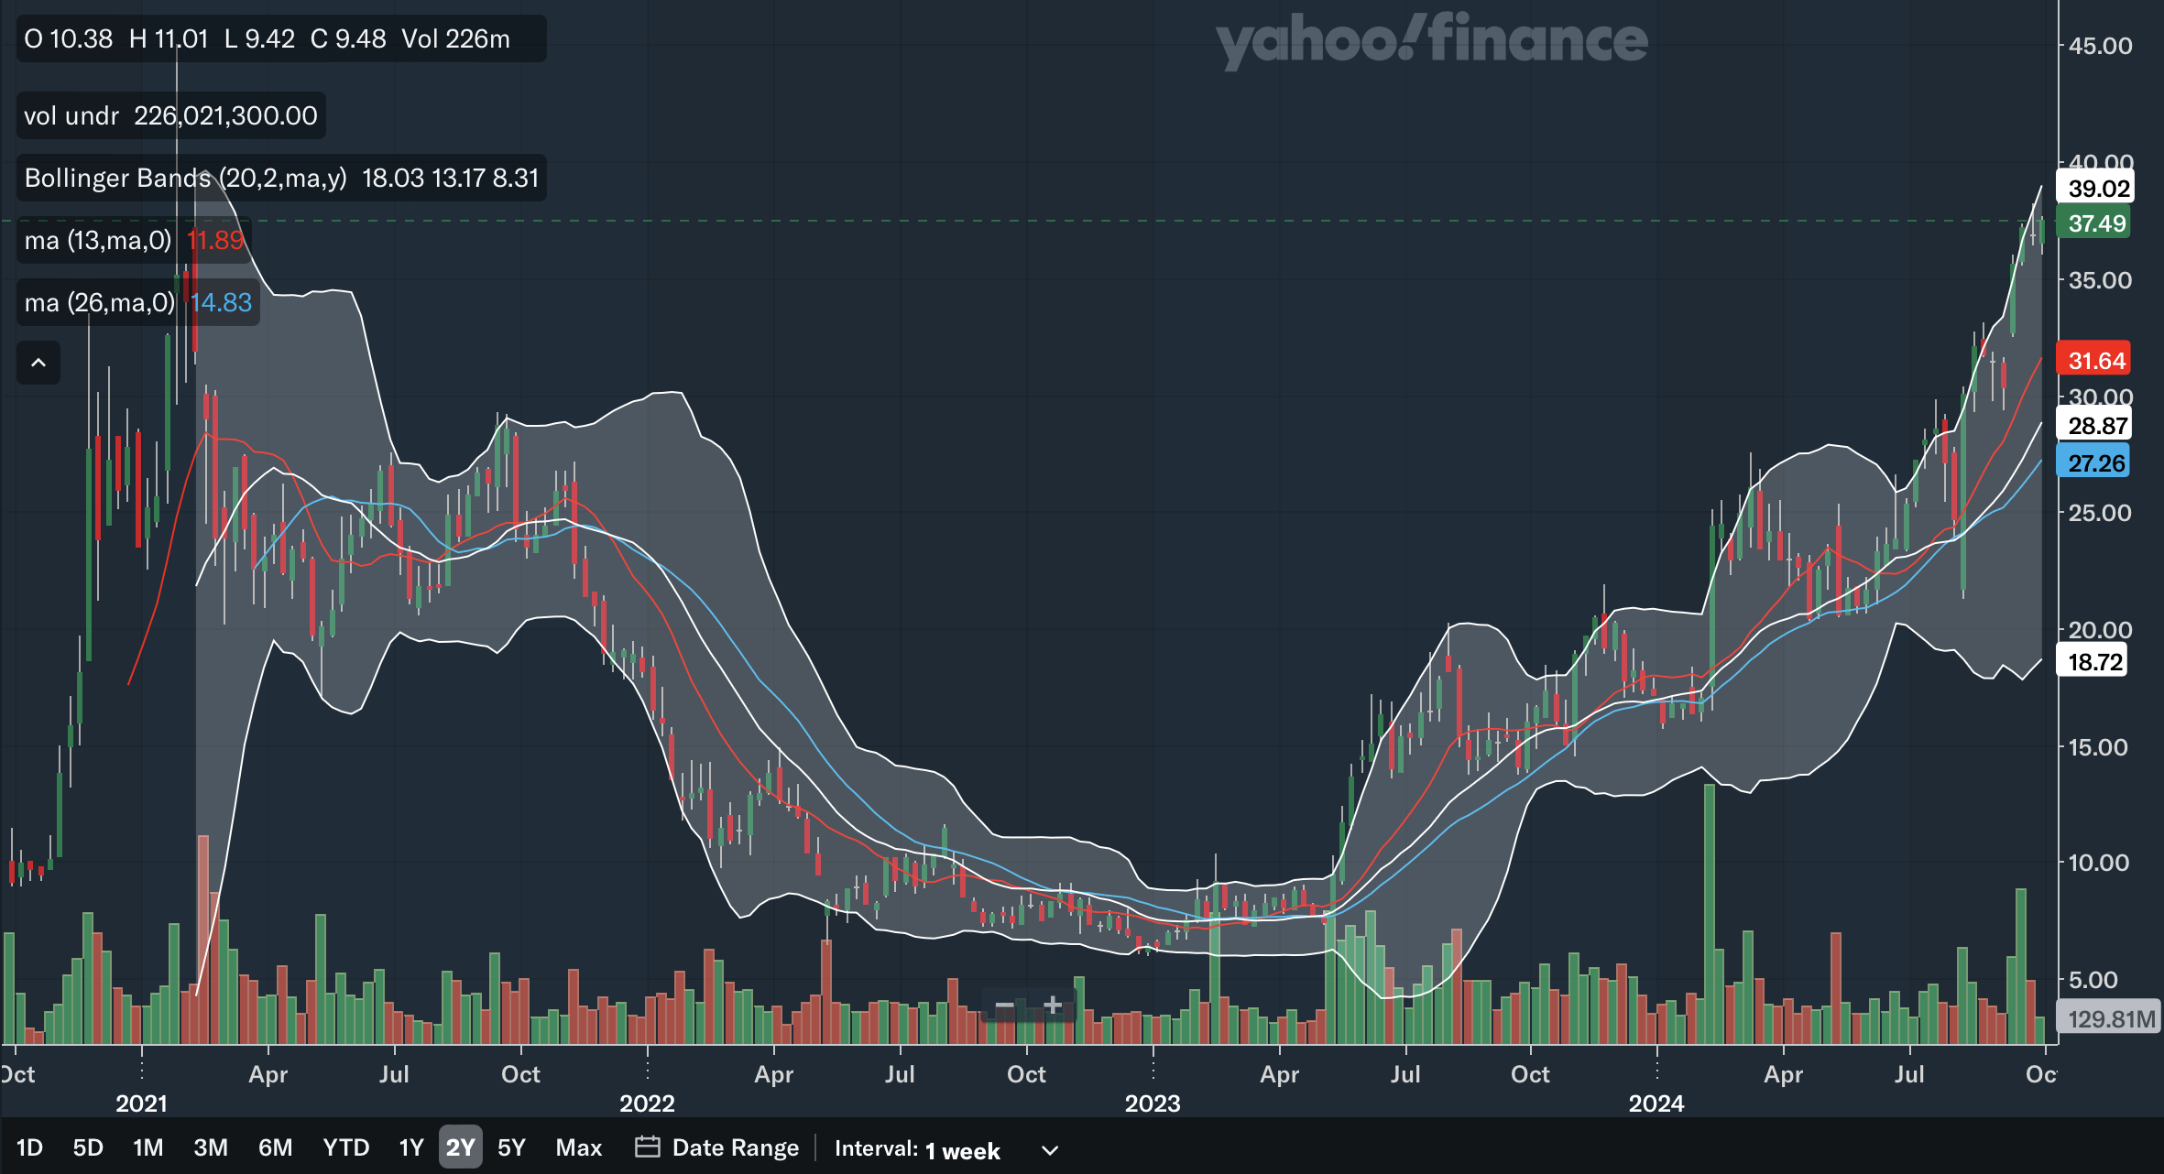Click the Bollinger Bands indicator label
The image size is (2164, 1174).
(185, 178)
